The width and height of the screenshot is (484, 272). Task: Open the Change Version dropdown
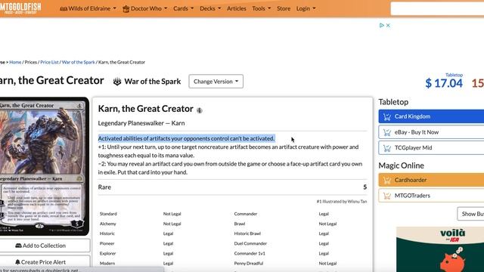click(216, 82)
